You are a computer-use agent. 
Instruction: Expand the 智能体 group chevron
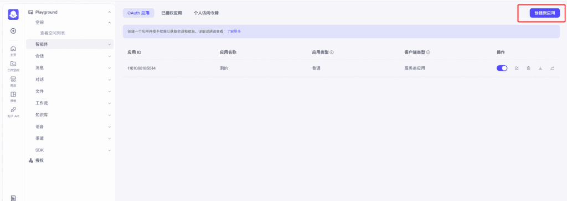coord(110,45)
